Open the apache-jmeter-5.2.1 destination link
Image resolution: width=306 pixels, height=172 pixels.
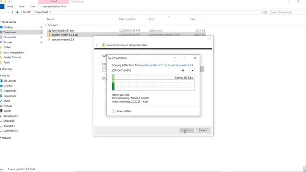tap(182, 65)
